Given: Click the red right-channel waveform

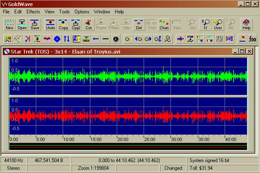Looking at the screenshot, I should 128,116.
